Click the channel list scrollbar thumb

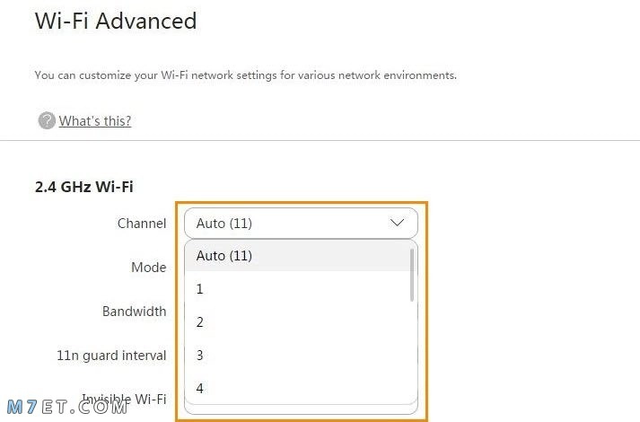(x=412, y=275)
